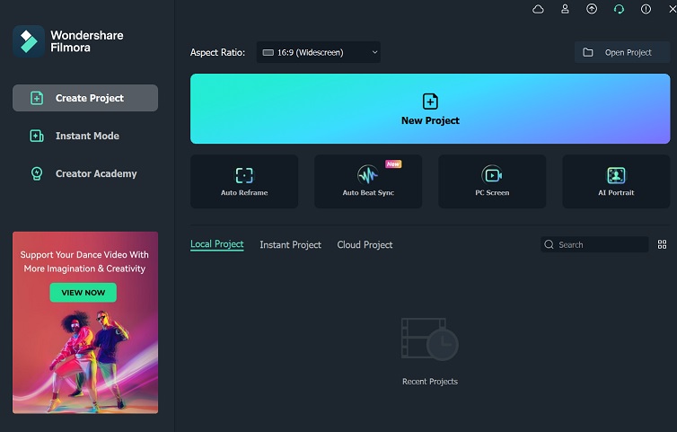Click the folder icon in Open Project
The width and height of the screenshot is (677, 432).
click(587, 52)
